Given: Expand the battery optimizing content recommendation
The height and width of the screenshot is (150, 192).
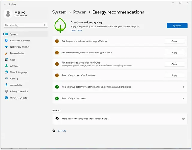Looking at the screenshot, I should [x=183, y=87].
